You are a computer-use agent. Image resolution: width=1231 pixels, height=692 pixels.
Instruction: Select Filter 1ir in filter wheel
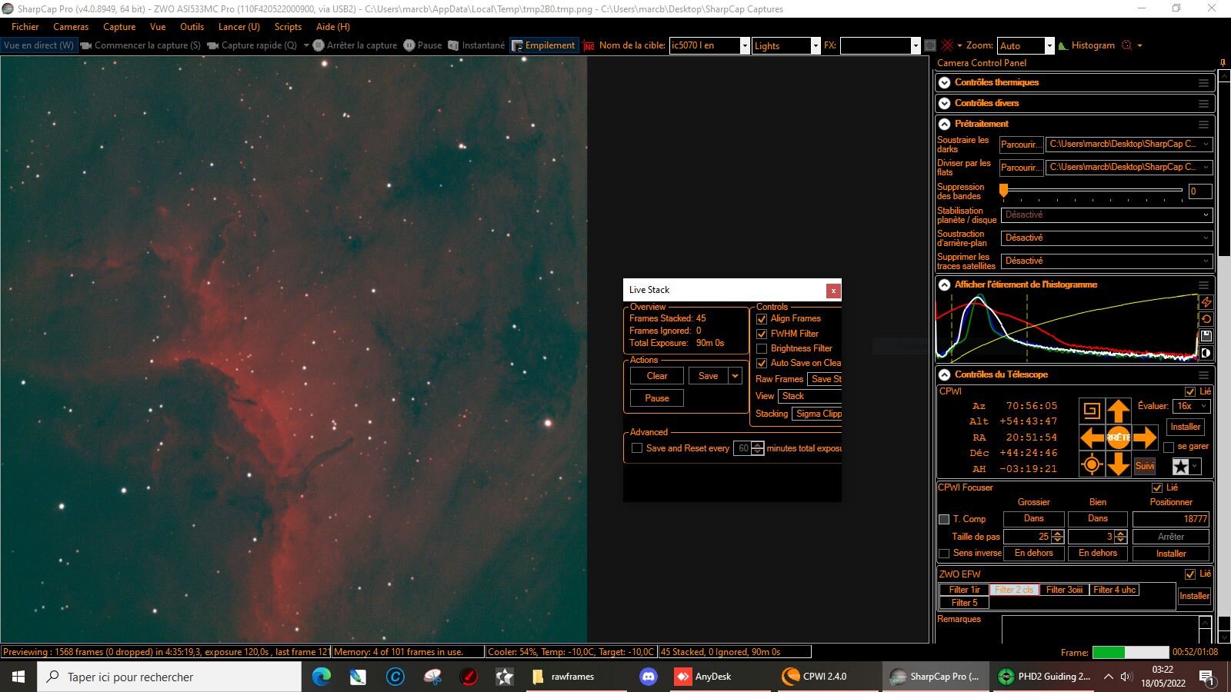[965, 590]
